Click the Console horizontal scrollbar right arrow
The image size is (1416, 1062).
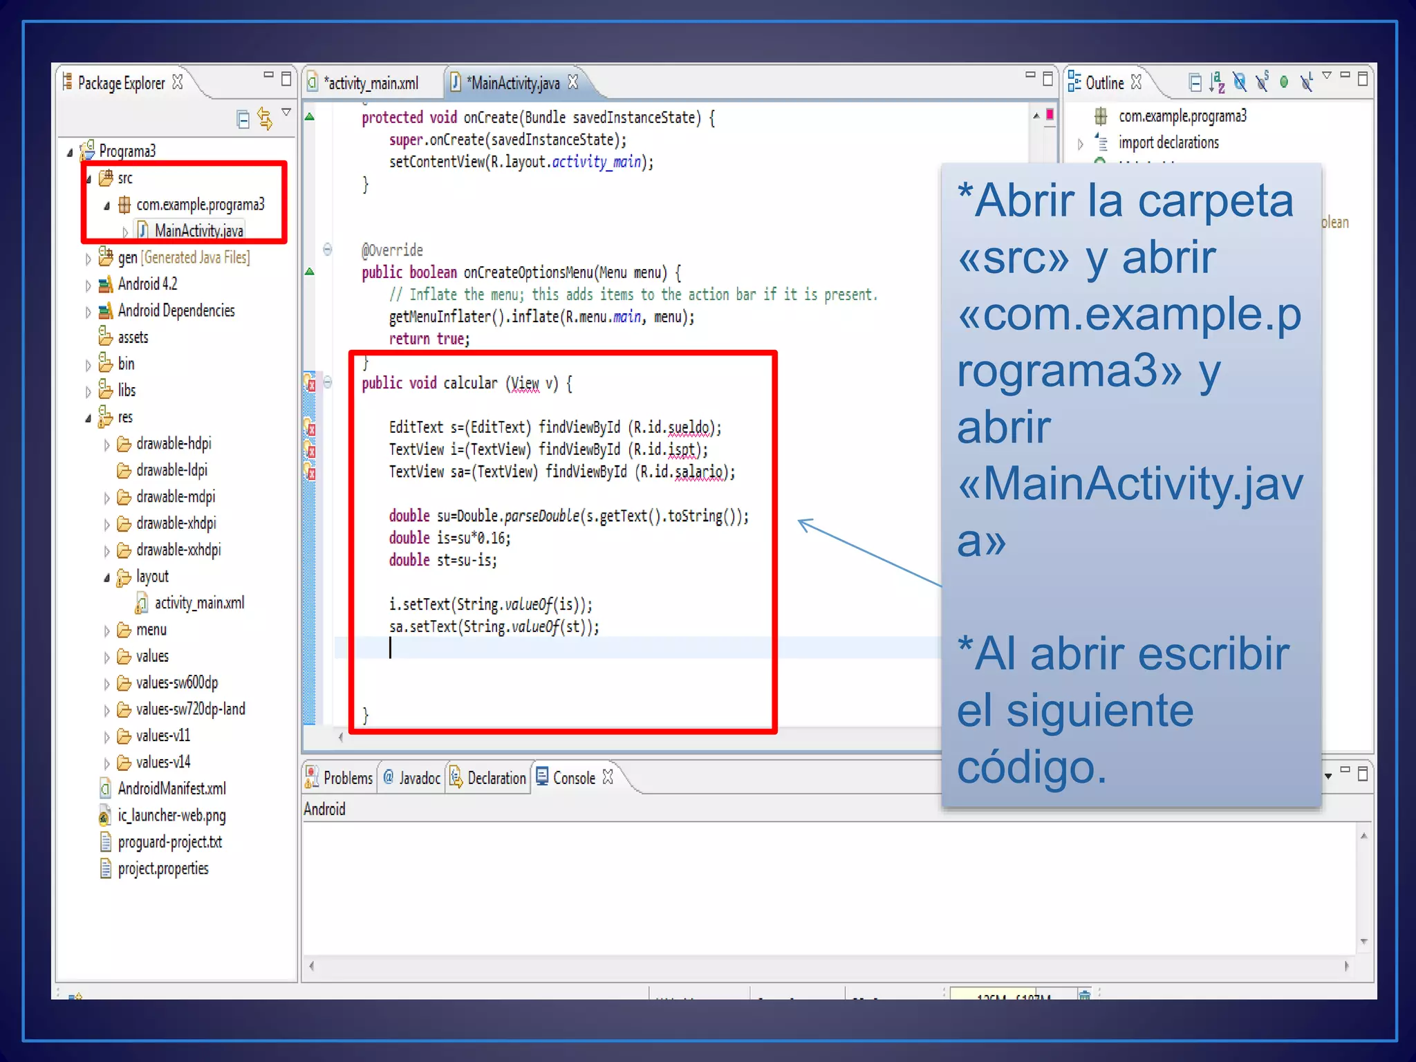(x=1346, y=966)
